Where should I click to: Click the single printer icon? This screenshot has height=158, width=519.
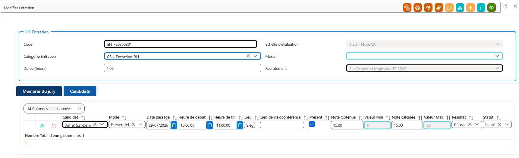click(418, 8)
